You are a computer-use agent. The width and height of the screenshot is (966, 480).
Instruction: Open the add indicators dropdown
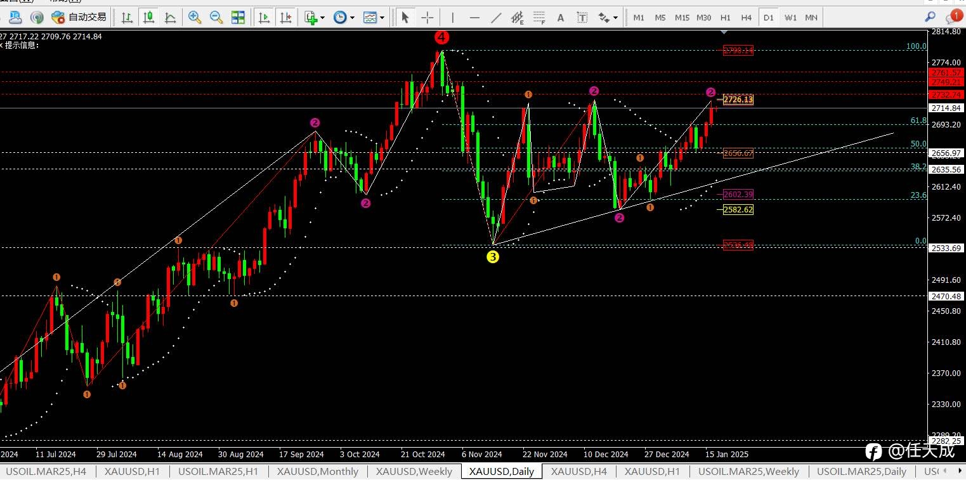[x=314, y=17]
